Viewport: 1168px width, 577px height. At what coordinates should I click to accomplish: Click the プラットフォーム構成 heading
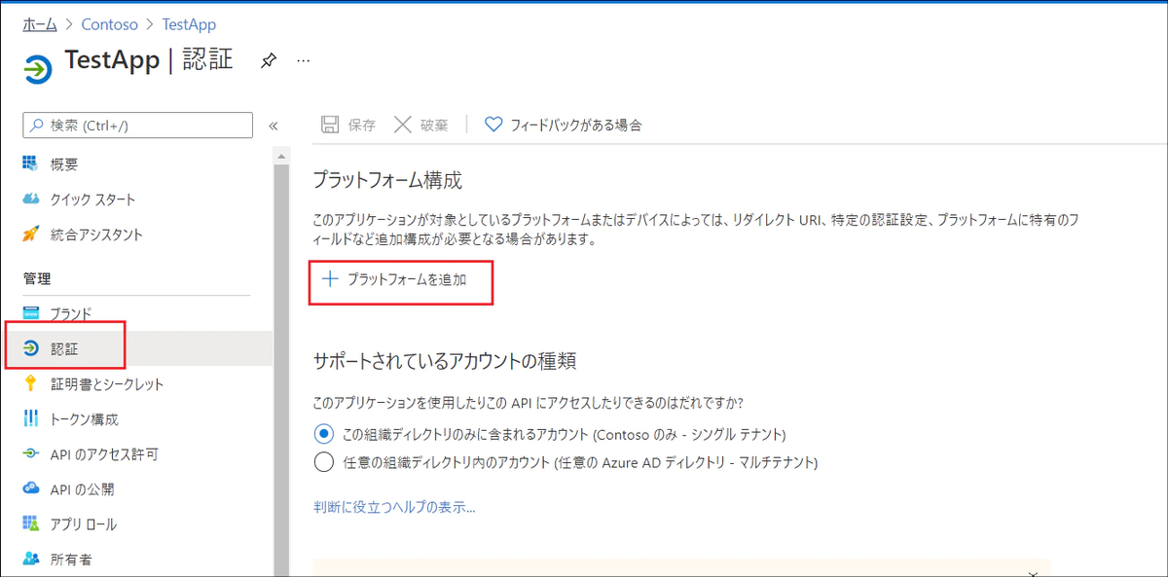point(387,180)
